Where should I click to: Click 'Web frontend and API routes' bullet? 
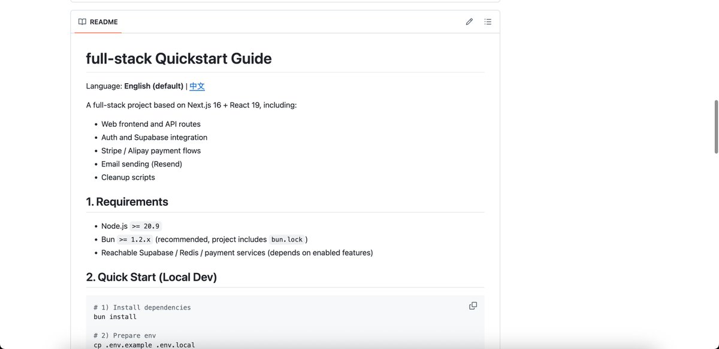151,124
